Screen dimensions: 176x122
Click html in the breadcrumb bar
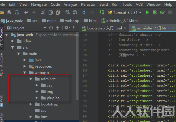click(90, 21)
